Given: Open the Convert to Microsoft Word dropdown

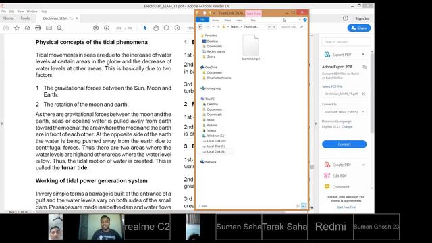Looking at the screenshot, I should (x=344, y=112).
